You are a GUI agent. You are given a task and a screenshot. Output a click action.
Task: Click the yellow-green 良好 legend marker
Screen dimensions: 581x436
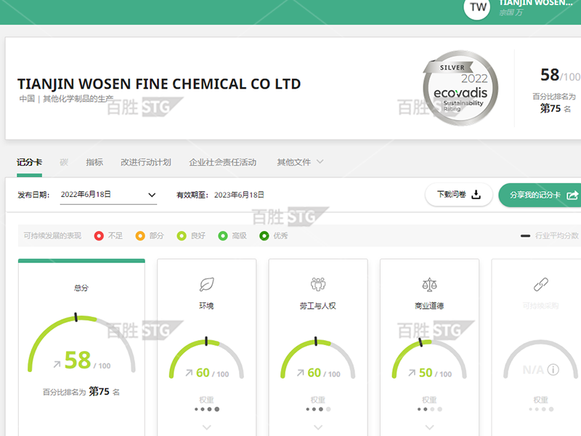pyautogui.click(x=182, y=235)
